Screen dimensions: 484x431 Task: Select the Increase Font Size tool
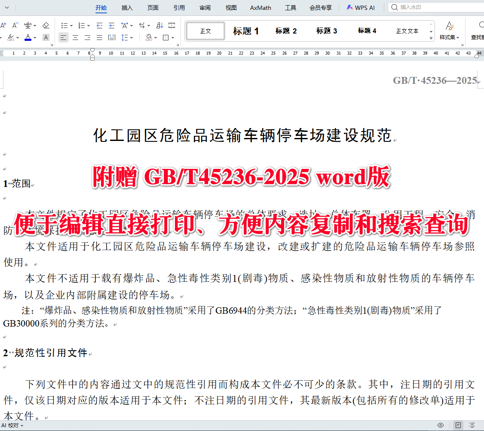point(3,25)
